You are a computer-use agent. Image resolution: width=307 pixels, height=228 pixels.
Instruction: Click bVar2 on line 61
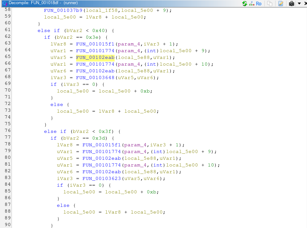(x=74, y=31)
